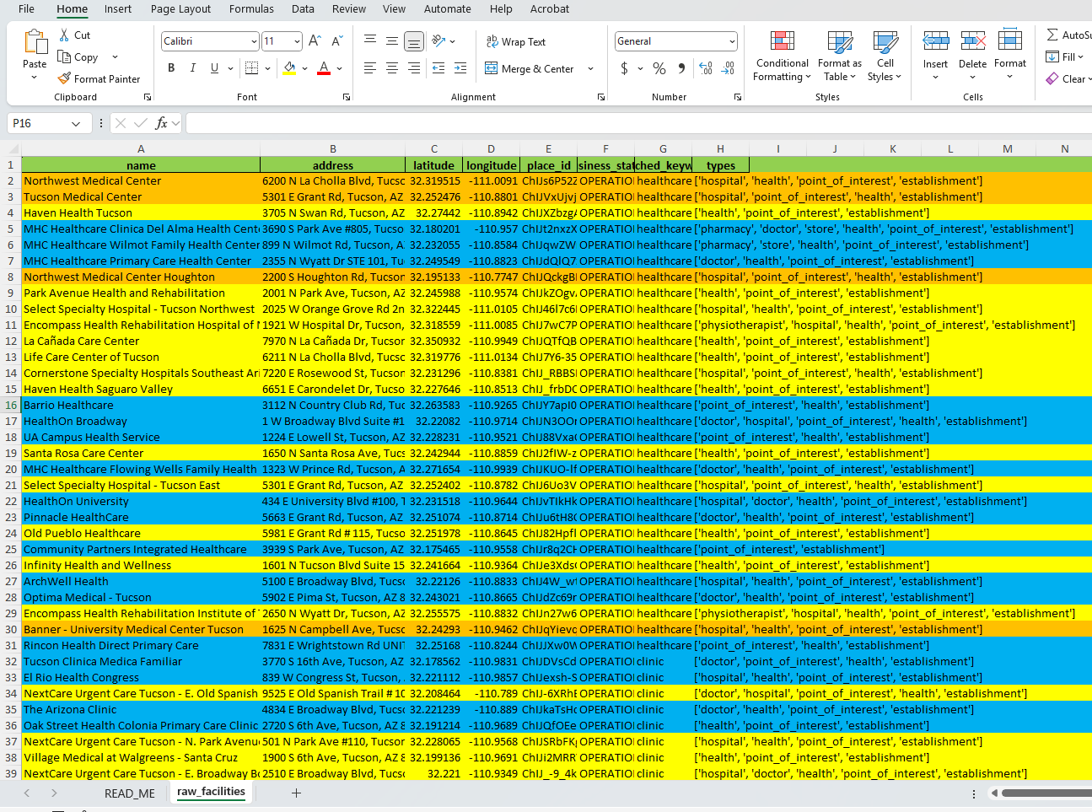
Task: Expand the fill color dropdown arrow
Action: click(x=304, y=68)
